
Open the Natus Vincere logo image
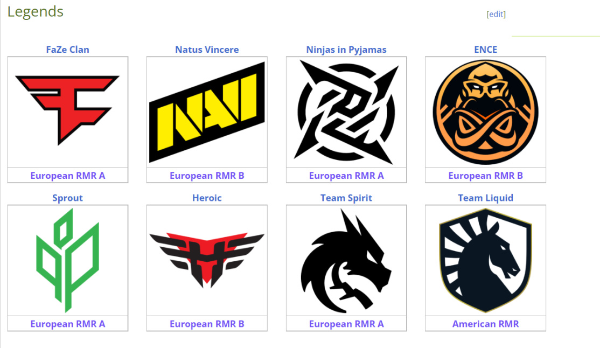207,112
